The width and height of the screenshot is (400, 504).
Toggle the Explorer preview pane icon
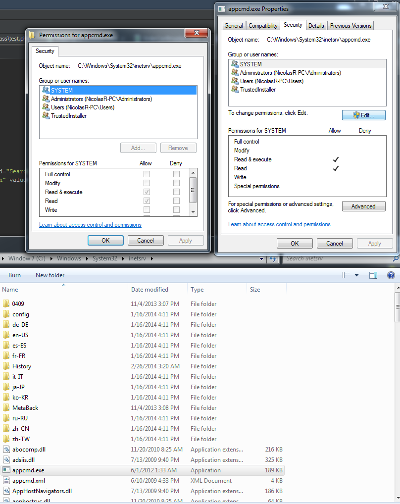373,275
